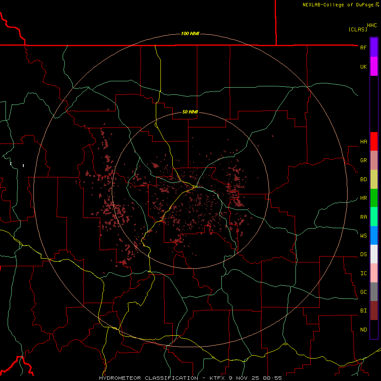Click the GC gray legend swatch
The height and width of the screenshot is (381, 381).
click(374, 292)
